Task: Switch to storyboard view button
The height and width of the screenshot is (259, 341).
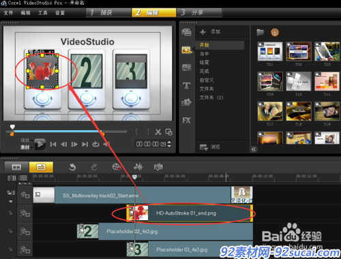Action: point(16,167)
